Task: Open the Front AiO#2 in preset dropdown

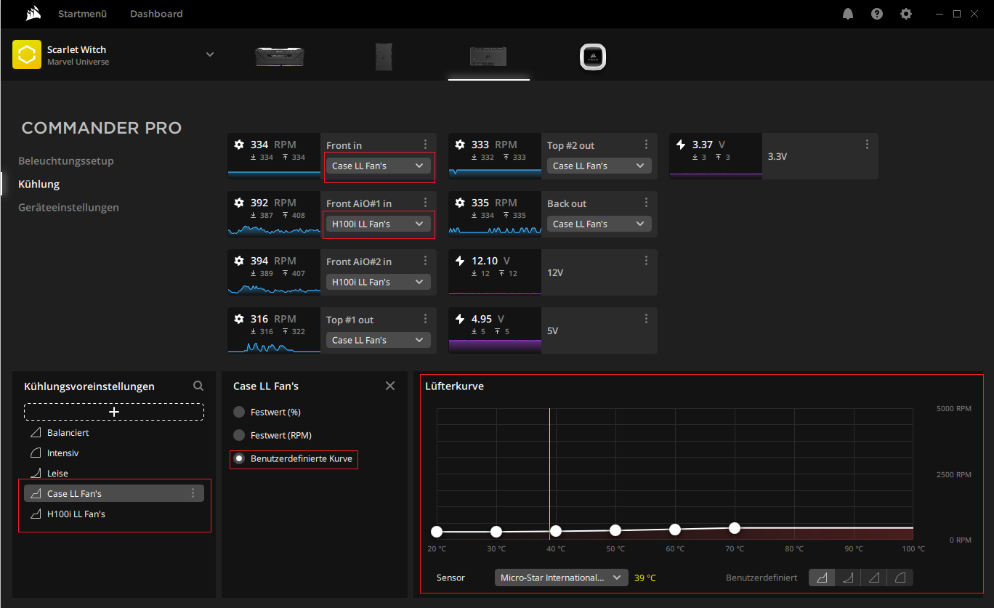Action: [x=379, y=282]
